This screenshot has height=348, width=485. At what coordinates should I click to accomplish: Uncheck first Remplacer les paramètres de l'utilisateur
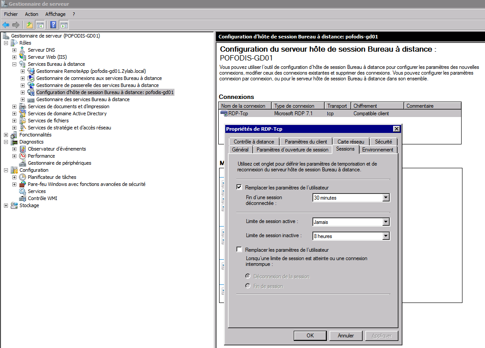pos(239,188)
